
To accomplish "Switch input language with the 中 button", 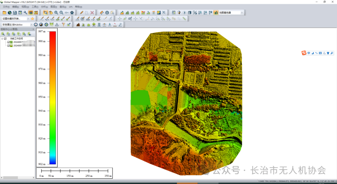I will [309, 53].
